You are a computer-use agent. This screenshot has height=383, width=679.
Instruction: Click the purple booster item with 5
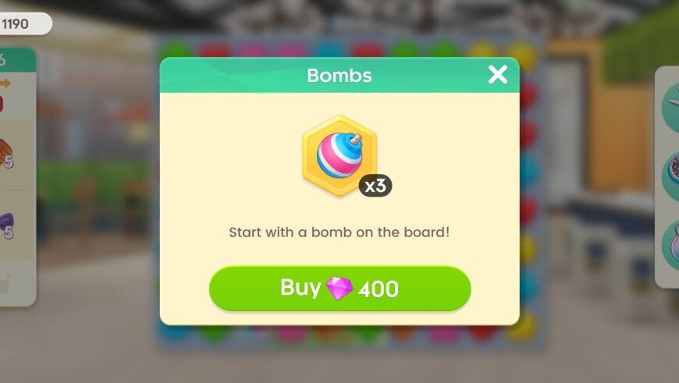coord(7,225)
